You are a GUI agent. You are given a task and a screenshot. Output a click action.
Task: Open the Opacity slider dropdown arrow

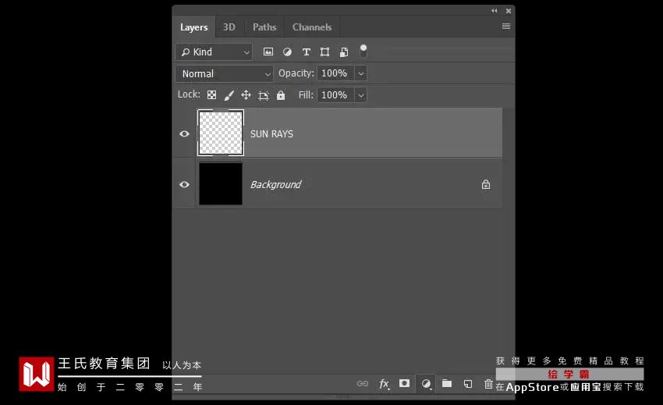click(x=360, y=73)
